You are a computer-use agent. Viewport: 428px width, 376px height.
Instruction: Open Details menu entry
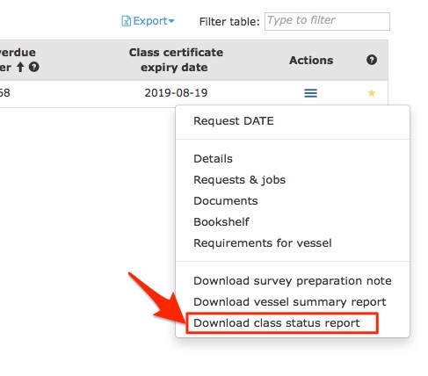tap(213, 159)
